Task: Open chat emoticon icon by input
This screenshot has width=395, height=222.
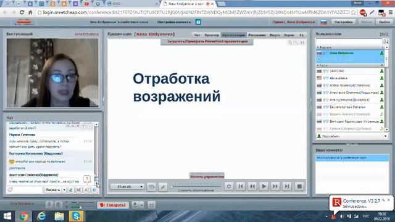Action: (10, 190)
